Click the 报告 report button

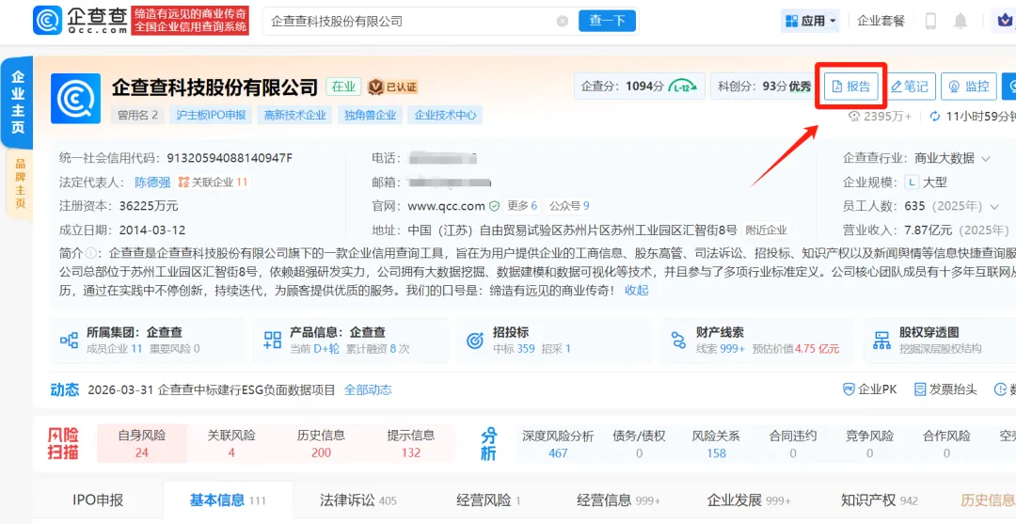coord(850,87)
